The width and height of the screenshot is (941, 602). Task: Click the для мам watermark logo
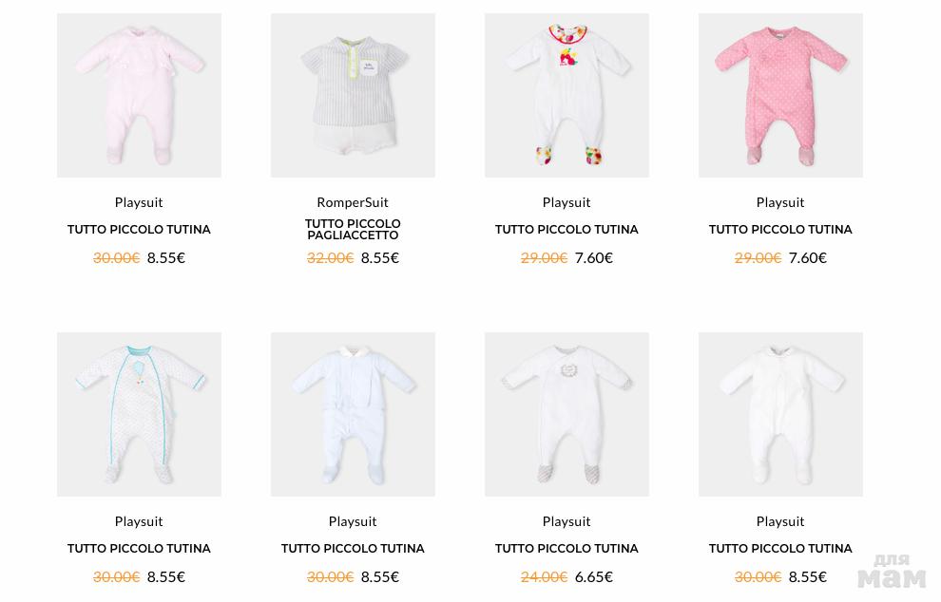(x=891, y=572)
